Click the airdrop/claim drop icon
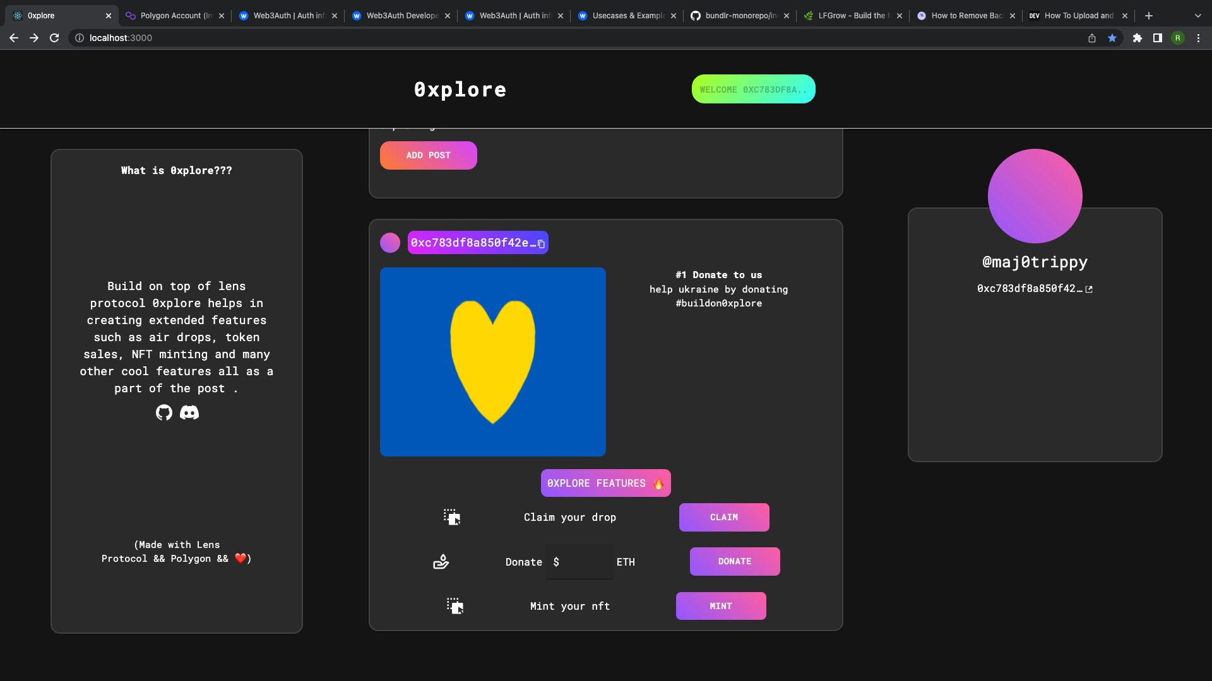 [x=452, y=516]
